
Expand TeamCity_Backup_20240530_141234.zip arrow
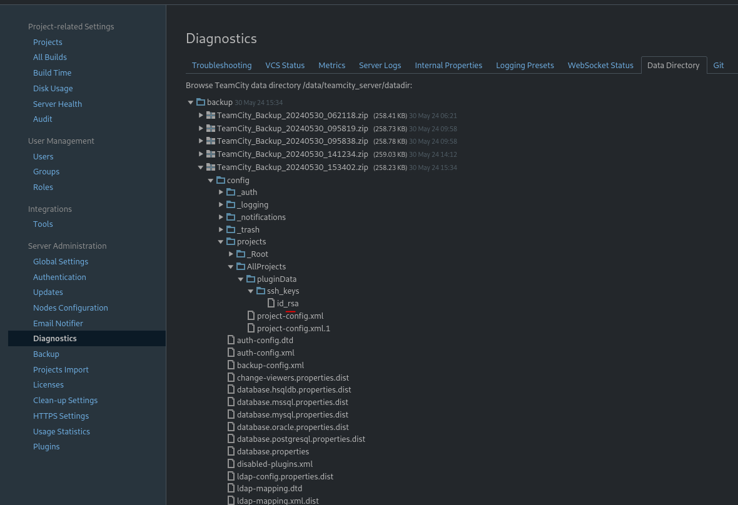click(201, 154)
